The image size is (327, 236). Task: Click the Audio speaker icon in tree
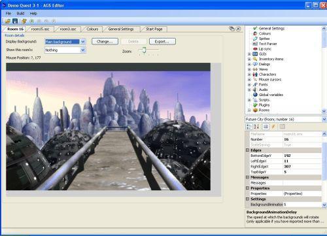(x=255, y=90)
